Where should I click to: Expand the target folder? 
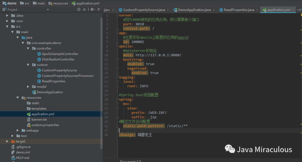7,141
